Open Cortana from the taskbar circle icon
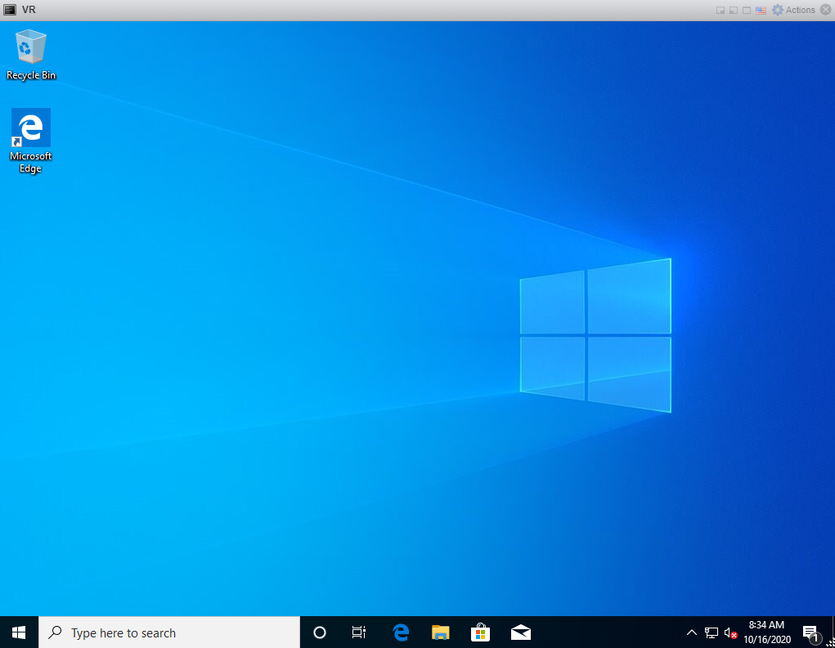Screen dimensions: 835x648 point(320,632)
